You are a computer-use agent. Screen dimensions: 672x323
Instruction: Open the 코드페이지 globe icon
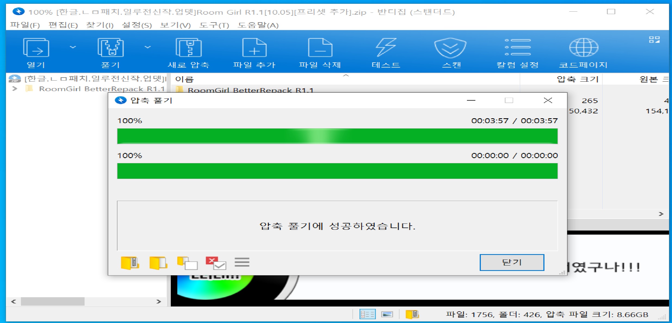coord(583,48)
